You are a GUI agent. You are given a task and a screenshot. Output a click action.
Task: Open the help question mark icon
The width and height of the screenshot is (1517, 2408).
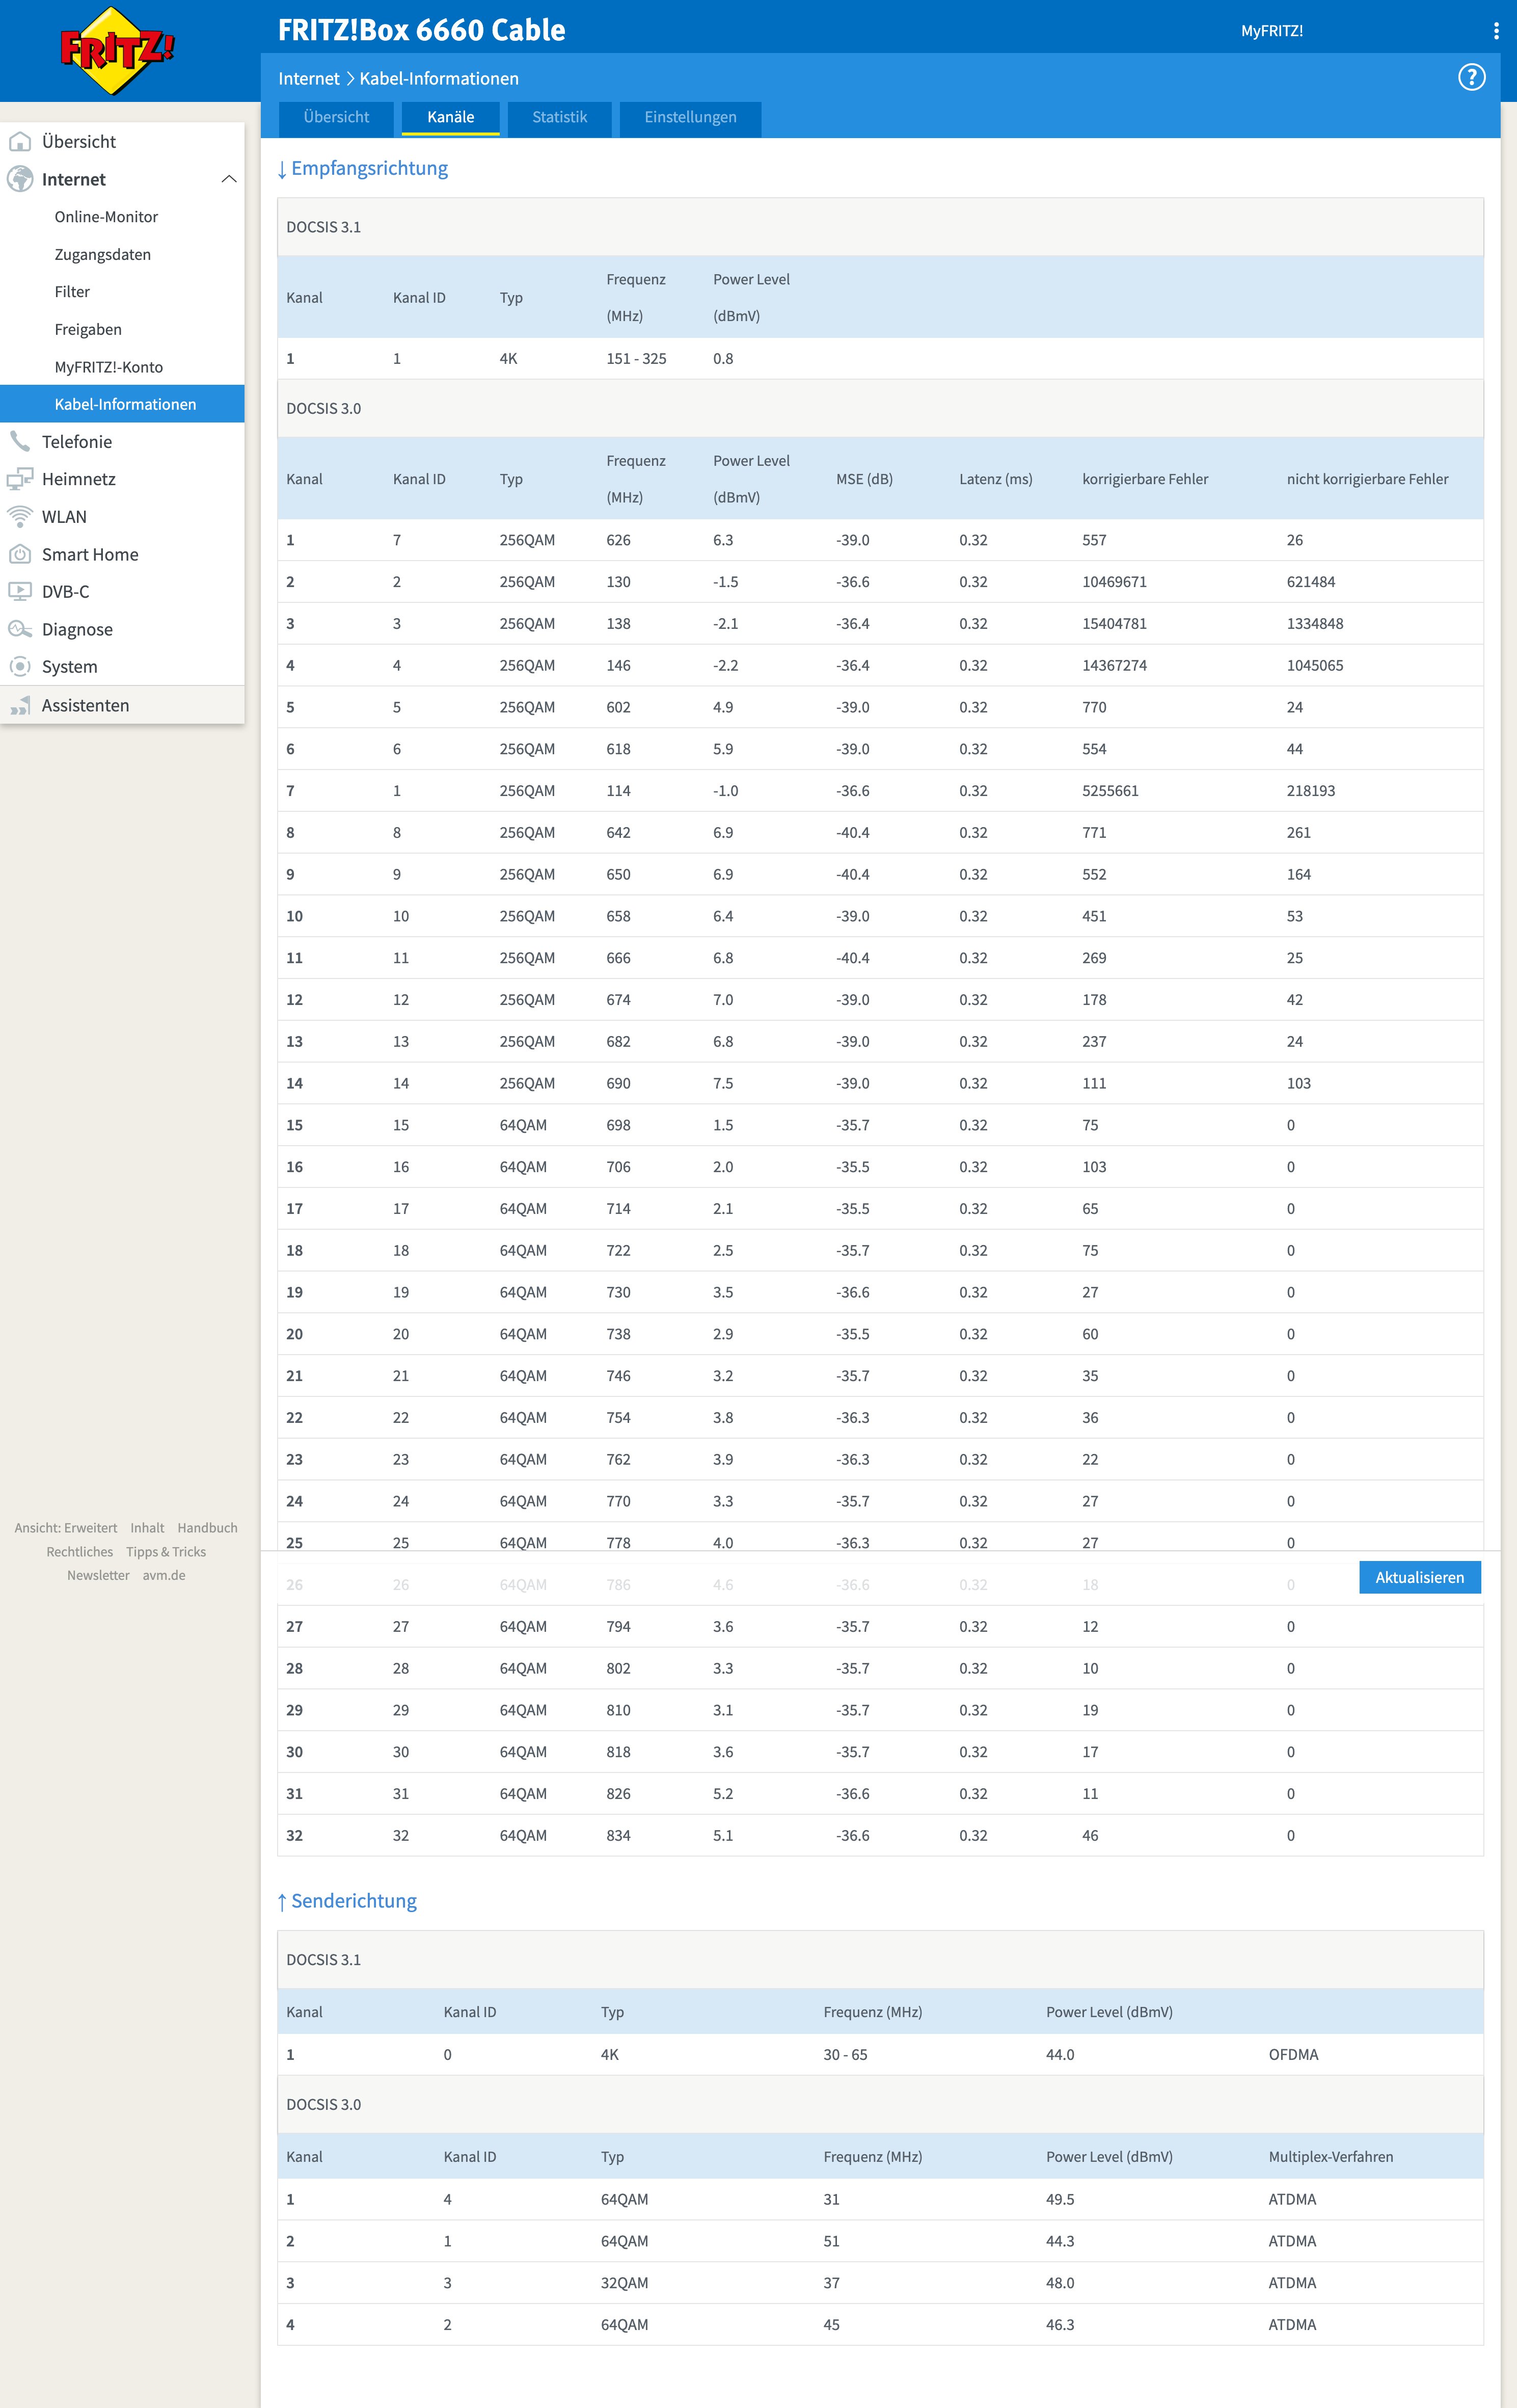pyautogui.click(x=1471, y=77)
